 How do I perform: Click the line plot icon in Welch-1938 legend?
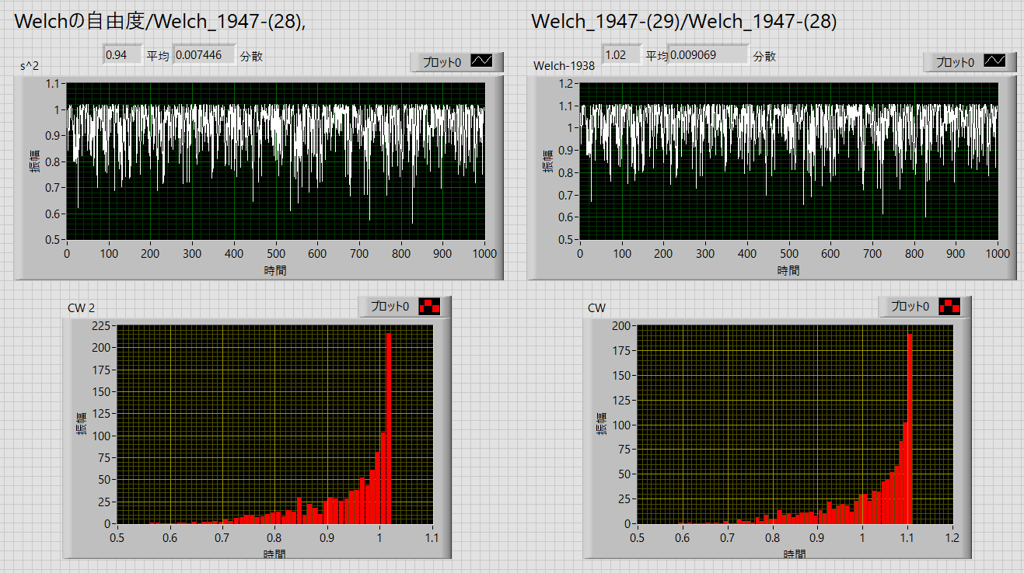pyautogui.click(x=995, y=62)
